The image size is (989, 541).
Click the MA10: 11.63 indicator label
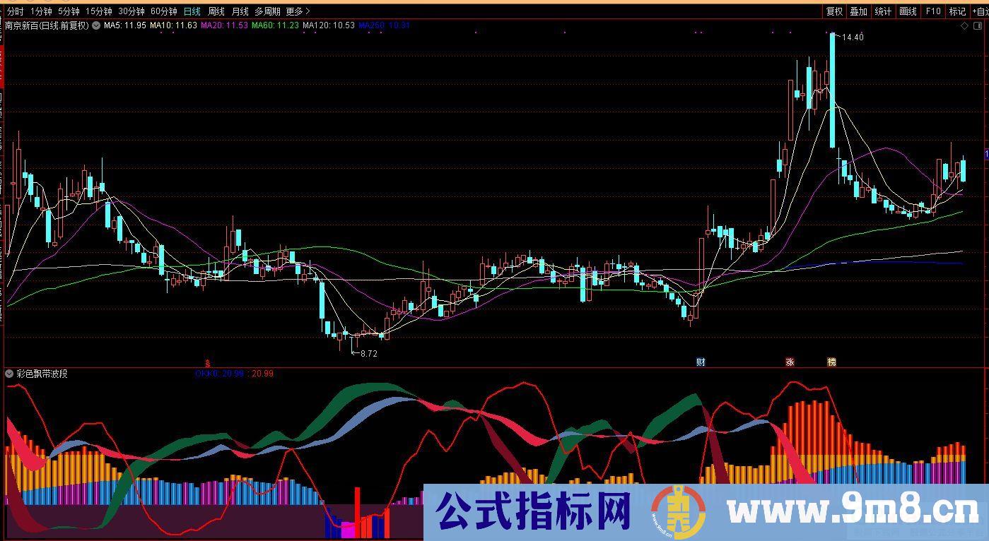tap(174, 25)
